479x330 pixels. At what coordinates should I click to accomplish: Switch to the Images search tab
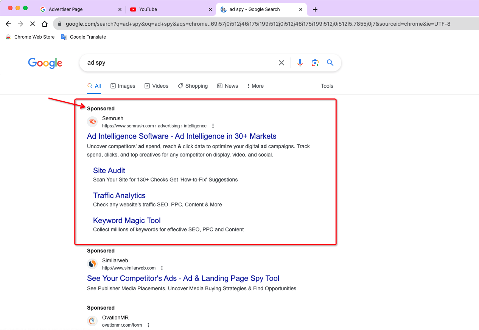[x=123, y=86]
